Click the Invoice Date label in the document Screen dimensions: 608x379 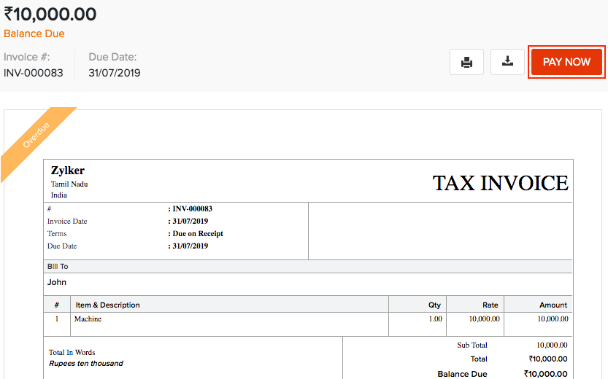(x=67, y=222)
